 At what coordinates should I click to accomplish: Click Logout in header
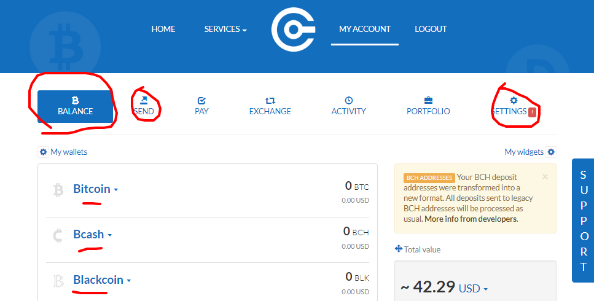[431, 29]
